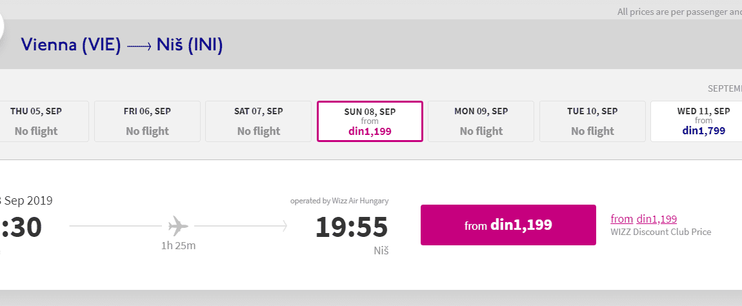The height and width of the screenshot is (306, 742).
Task: Select the highlighted SUN 08, SEP date
Action: pos(370,121)
